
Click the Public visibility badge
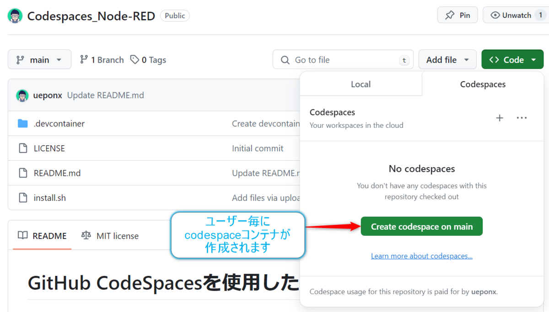click(x=175, y=16)
